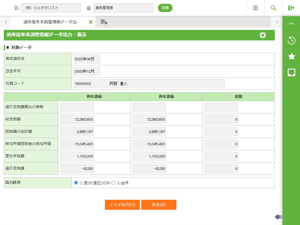Select the 過年度年末調整情報データ出 tab
300x225 pixels.
click(x=51, y=22)
